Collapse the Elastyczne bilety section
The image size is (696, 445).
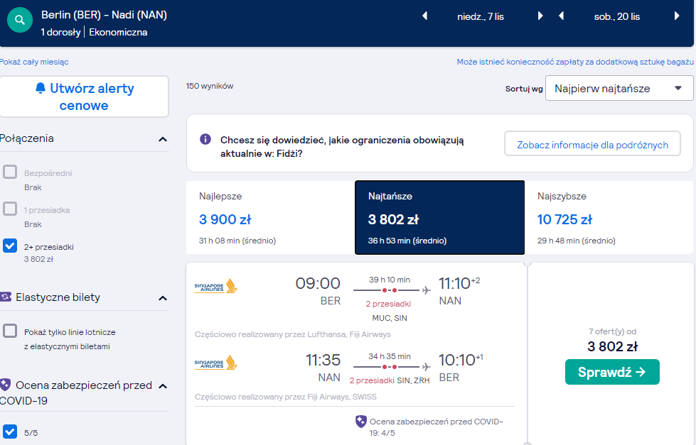pyautogui.click(x=163, y=298)
